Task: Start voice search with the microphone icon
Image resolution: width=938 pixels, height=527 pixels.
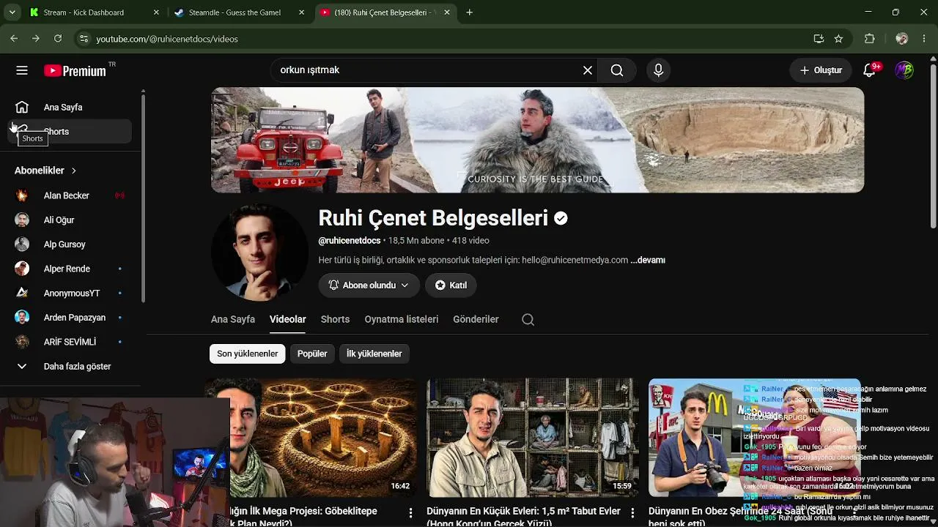Action: (x=658, y=70)
